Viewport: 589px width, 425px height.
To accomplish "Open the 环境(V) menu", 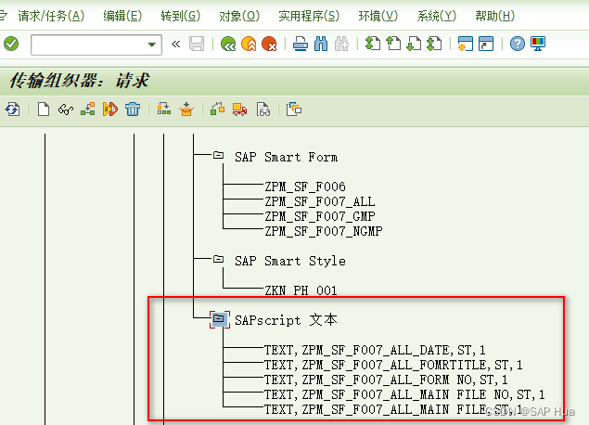I will pyautogui.click(x=378, y=16).
